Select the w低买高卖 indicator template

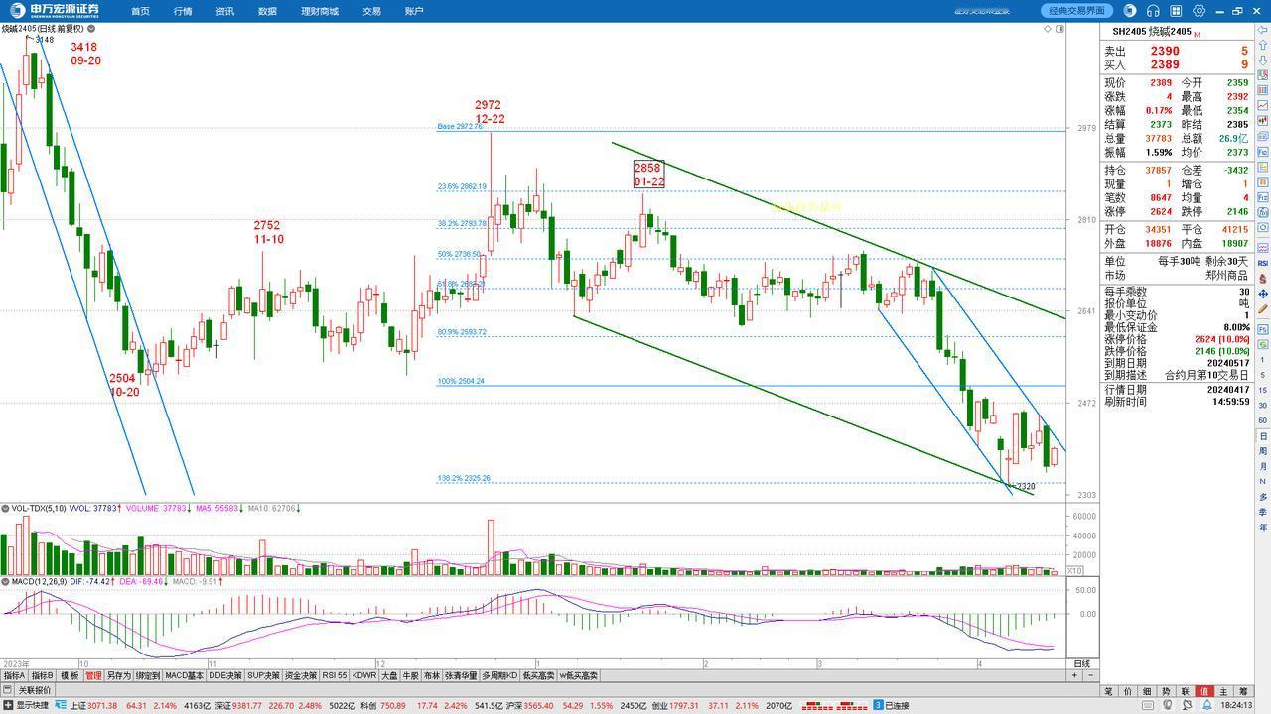coord(578,675)
